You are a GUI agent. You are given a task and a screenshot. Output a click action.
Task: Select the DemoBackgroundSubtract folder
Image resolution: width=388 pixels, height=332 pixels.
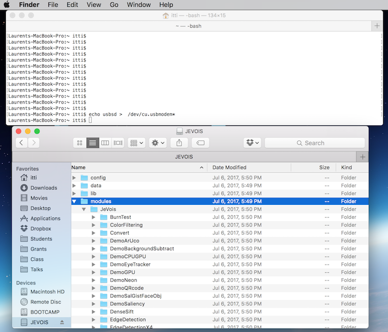pos(220,249)
